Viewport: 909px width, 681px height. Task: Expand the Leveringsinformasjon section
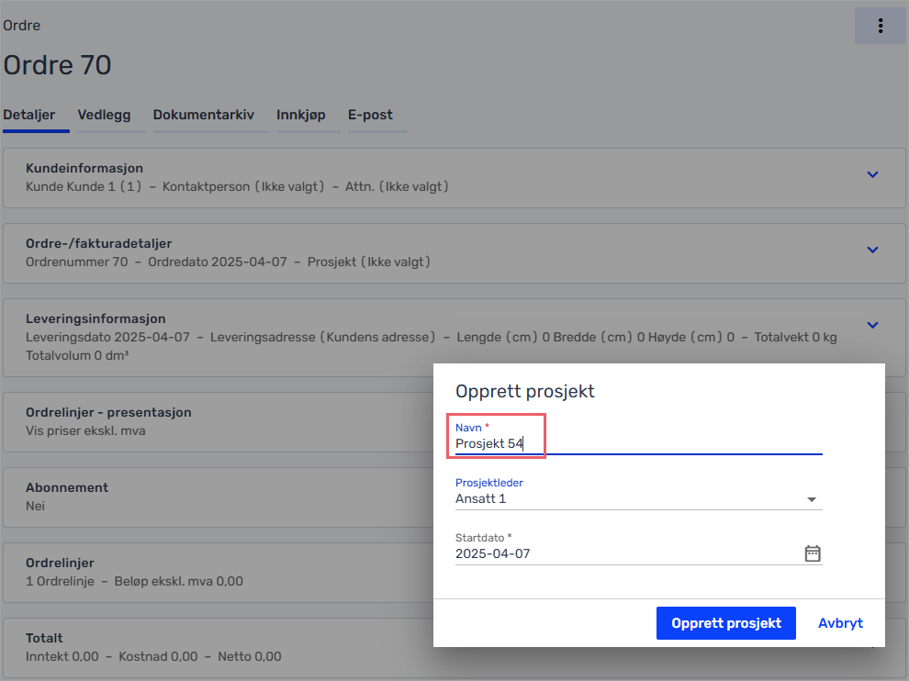click(x=872, y=325)
